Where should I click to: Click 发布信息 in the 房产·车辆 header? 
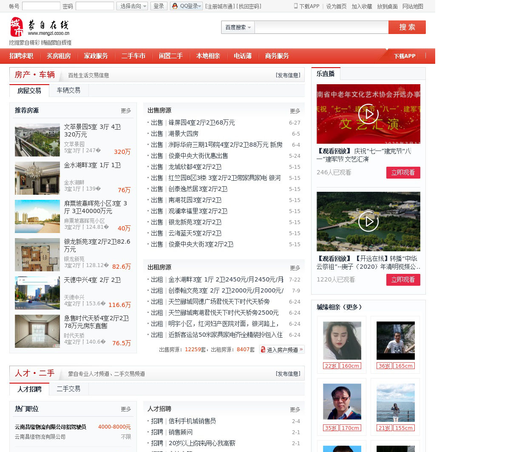pos(288,75)
